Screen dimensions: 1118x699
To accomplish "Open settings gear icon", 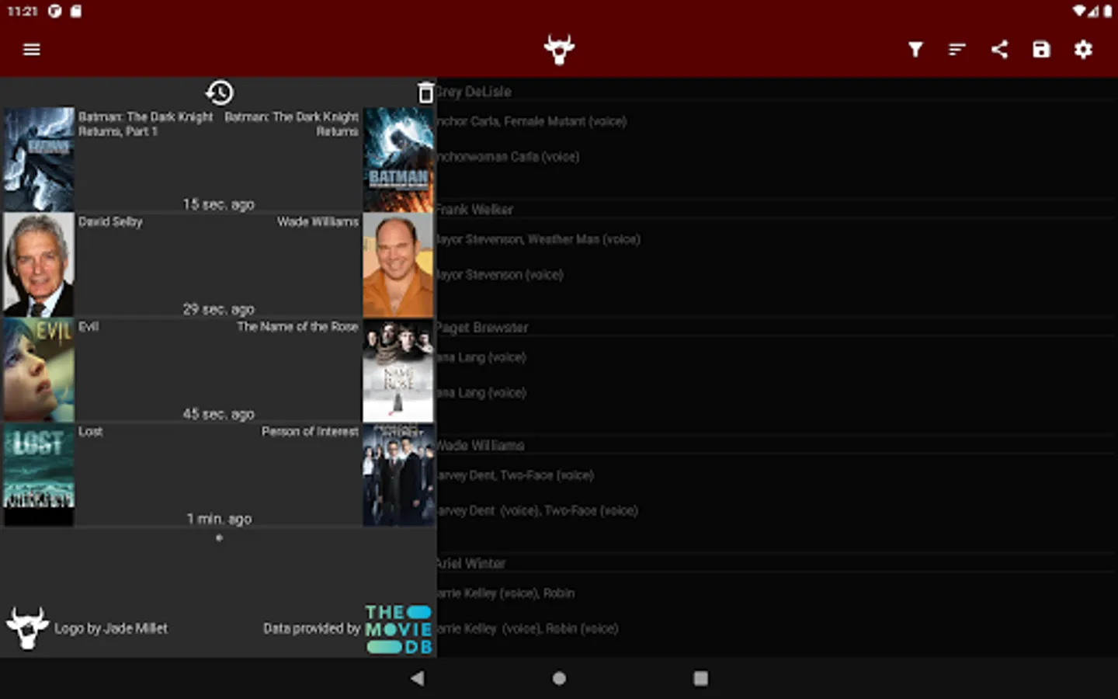I will pos(1083,50).
